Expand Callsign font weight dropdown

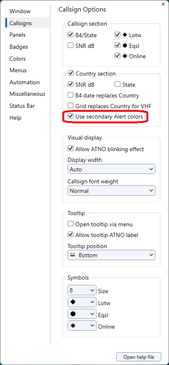pos(111,191)
